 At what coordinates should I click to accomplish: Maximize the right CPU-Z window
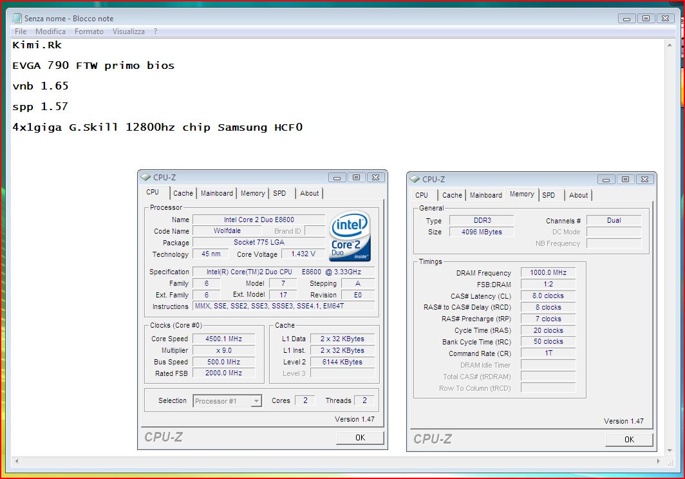tap(625, 179)
